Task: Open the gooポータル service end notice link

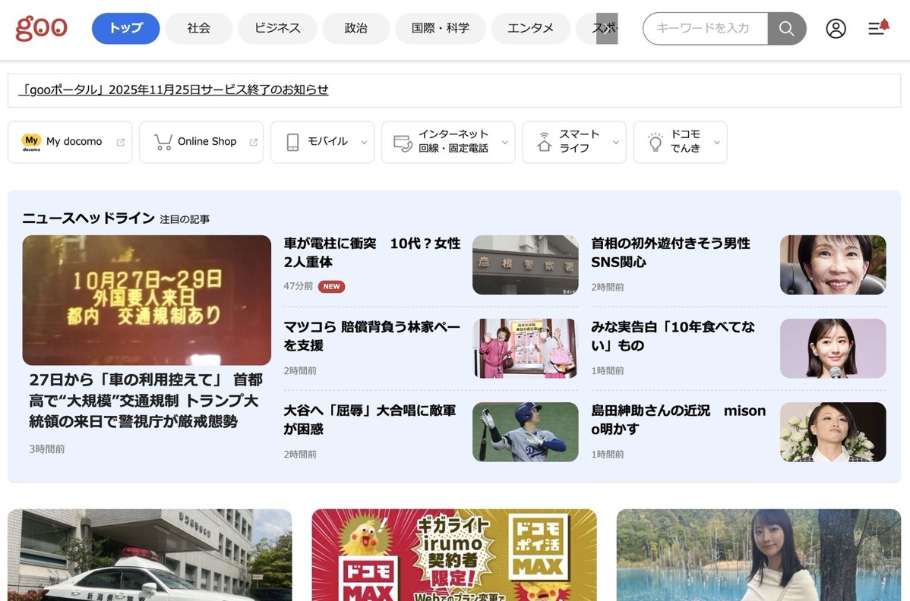Action: [174, 90]
